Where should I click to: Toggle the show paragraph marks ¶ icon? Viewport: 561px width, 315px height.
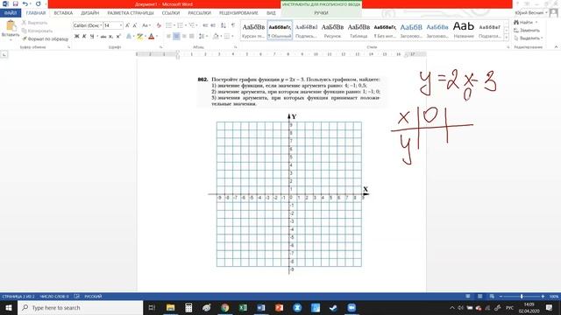click(x=233, y=25)
